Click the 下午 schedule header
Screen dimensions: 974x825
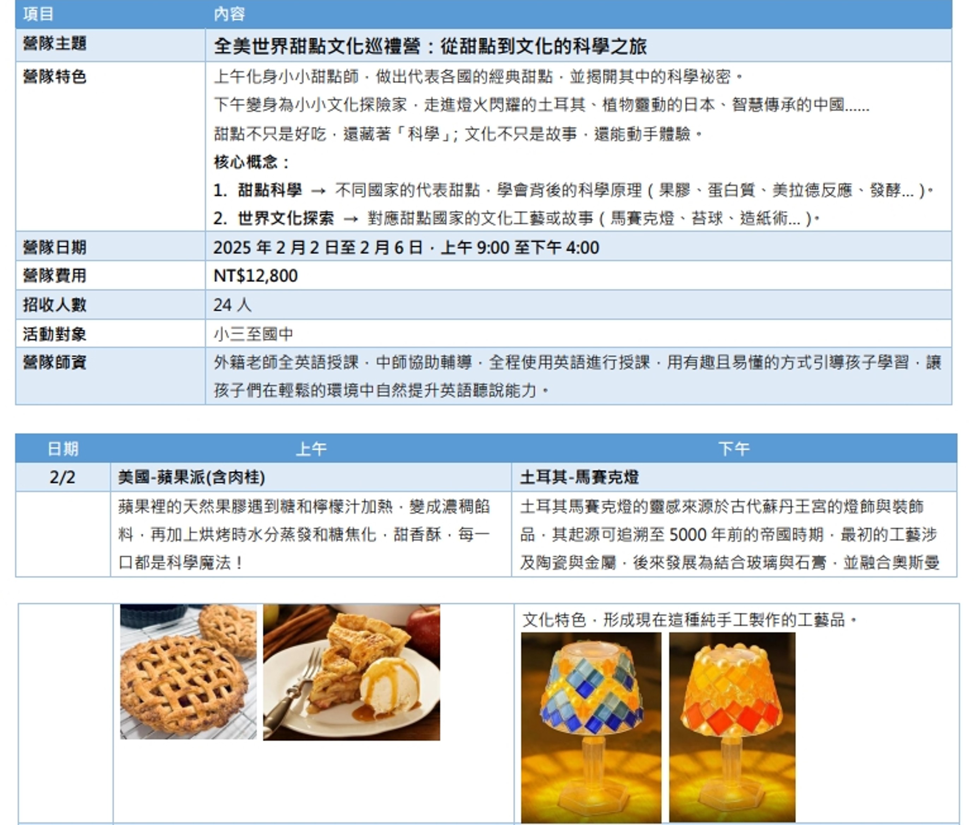click(734, 449)
